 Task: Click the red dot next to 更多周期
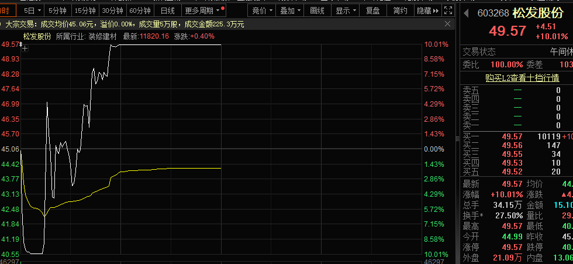click(223, 9)
